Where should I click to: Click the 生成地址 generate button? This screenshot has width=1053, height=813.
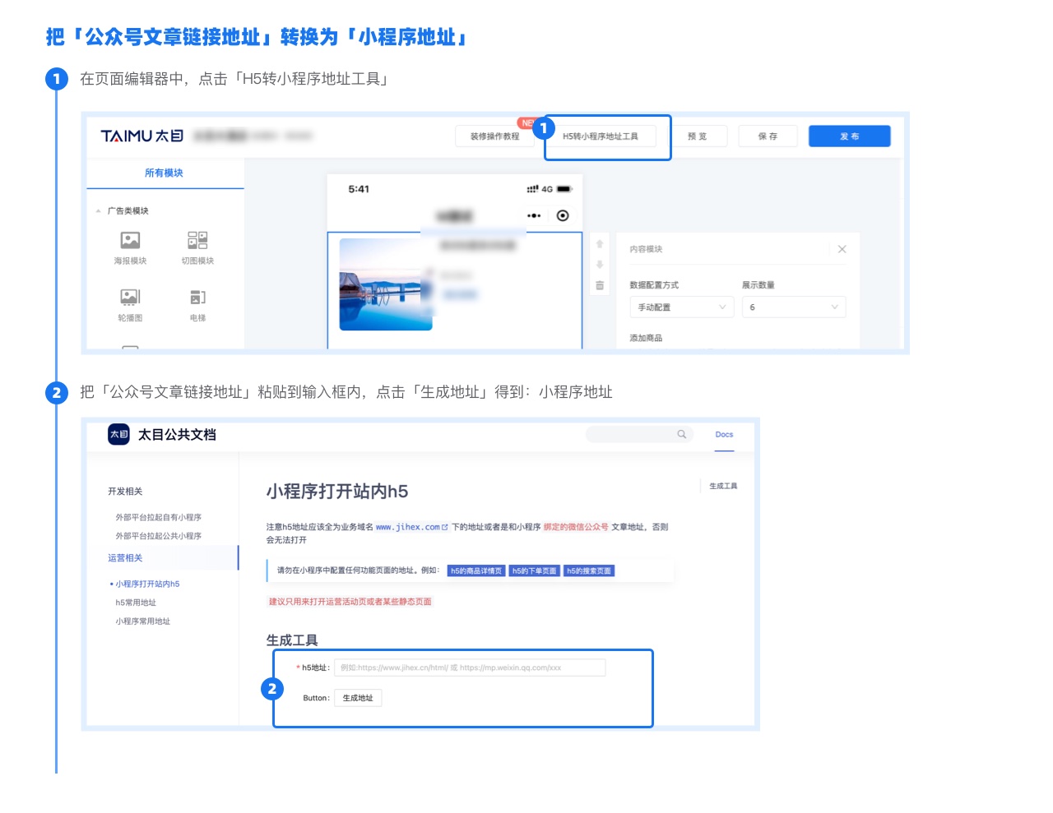358,698
